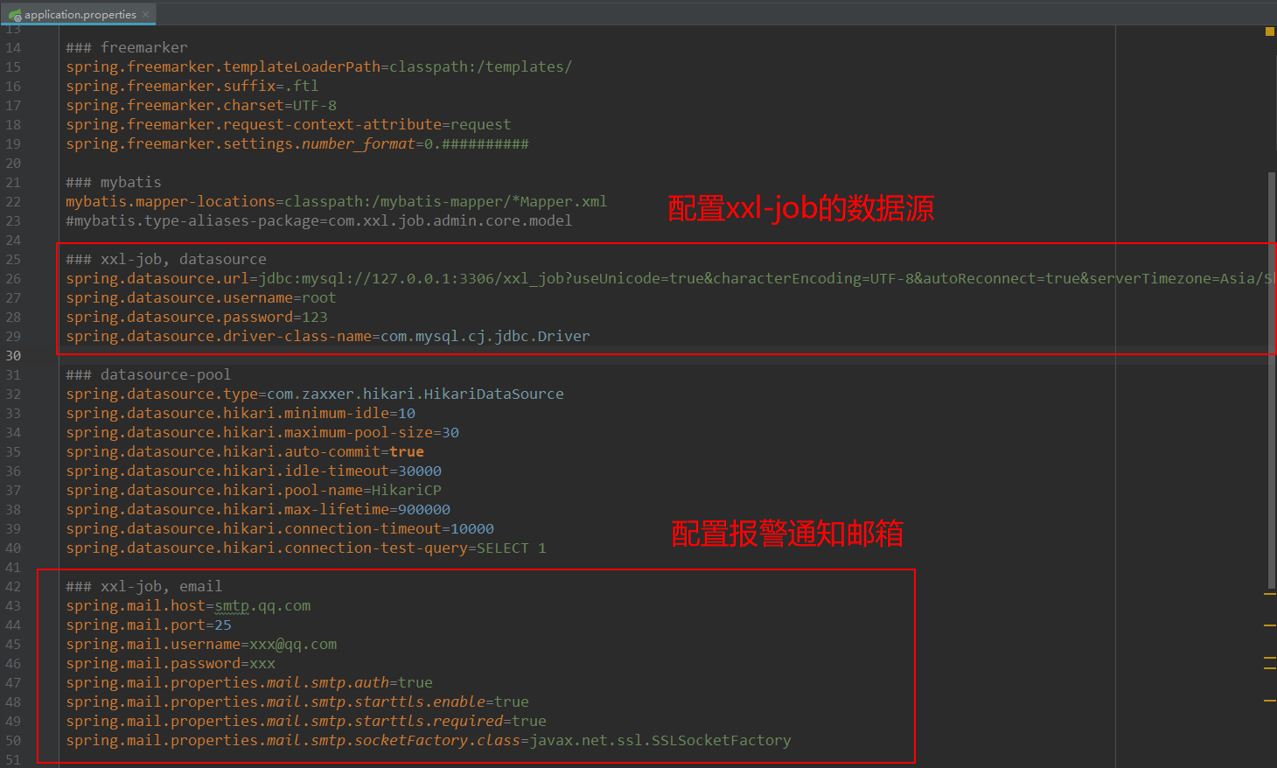Image resolution: width=1277 pixels, height=768 pixels.
Task: Click the spring.datasource.url jdbc line
Action: tap(671, 278)
